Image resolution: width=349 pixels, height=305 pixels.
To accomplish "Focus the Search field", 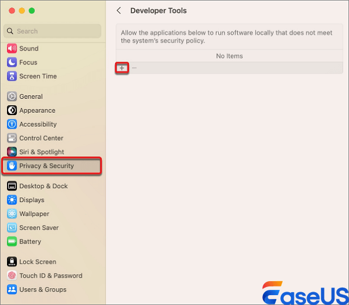I will tap(52, 31).
